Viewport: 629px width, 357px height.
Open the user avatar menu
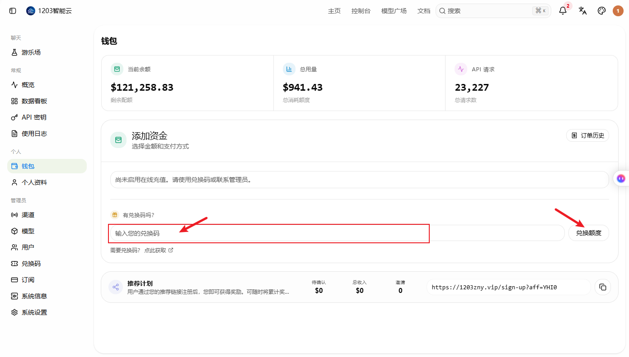pyautogui.click(x=618, y=11)
